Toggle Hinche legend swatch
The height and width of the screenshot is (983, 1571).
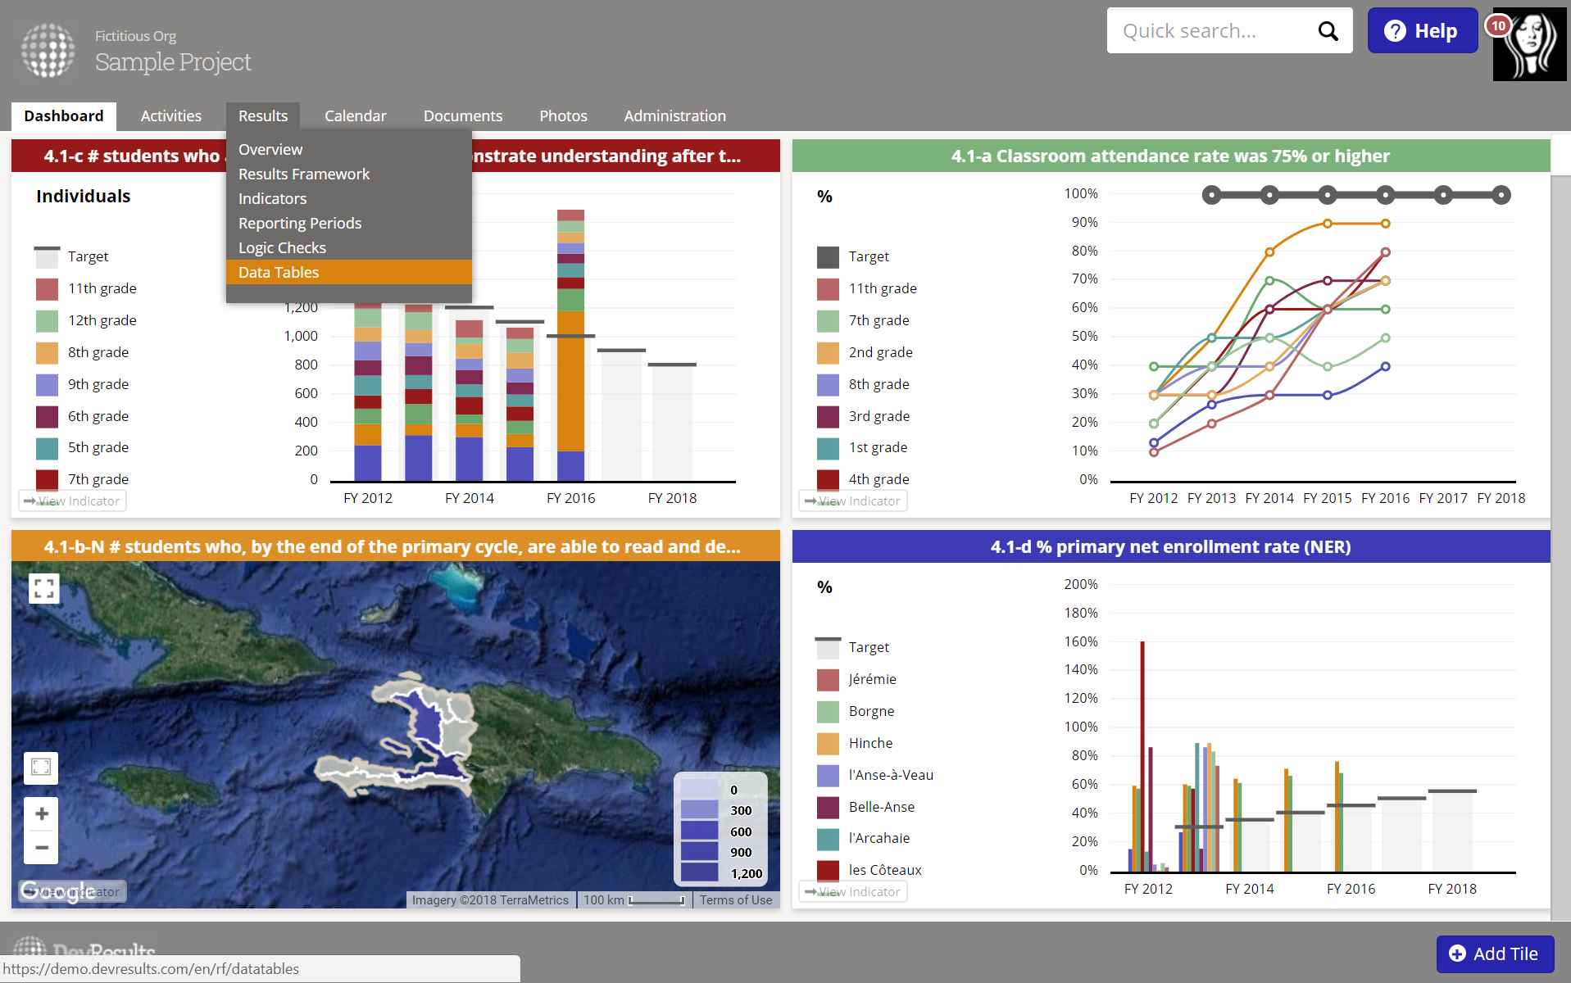[828, 744]
